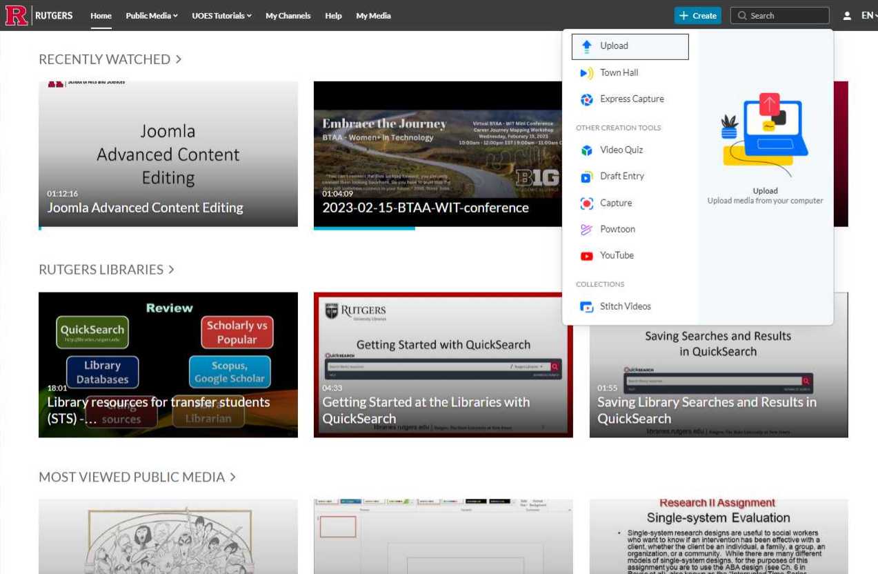Click the search magnifier icon

click(x=742, y=16)
